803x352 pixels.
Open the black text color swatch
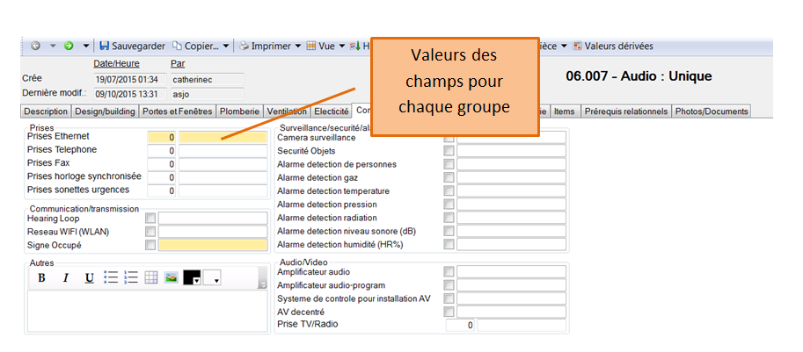point(192,277)
